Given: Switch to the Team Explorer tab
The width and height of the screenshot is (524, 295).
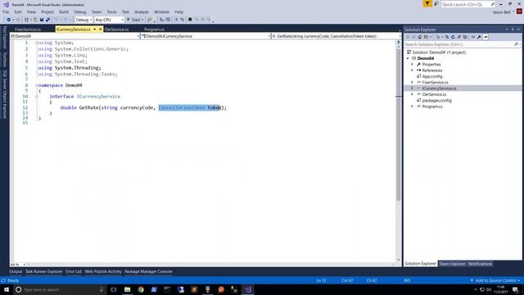Looking at the screenshot, I should [452, 264].
